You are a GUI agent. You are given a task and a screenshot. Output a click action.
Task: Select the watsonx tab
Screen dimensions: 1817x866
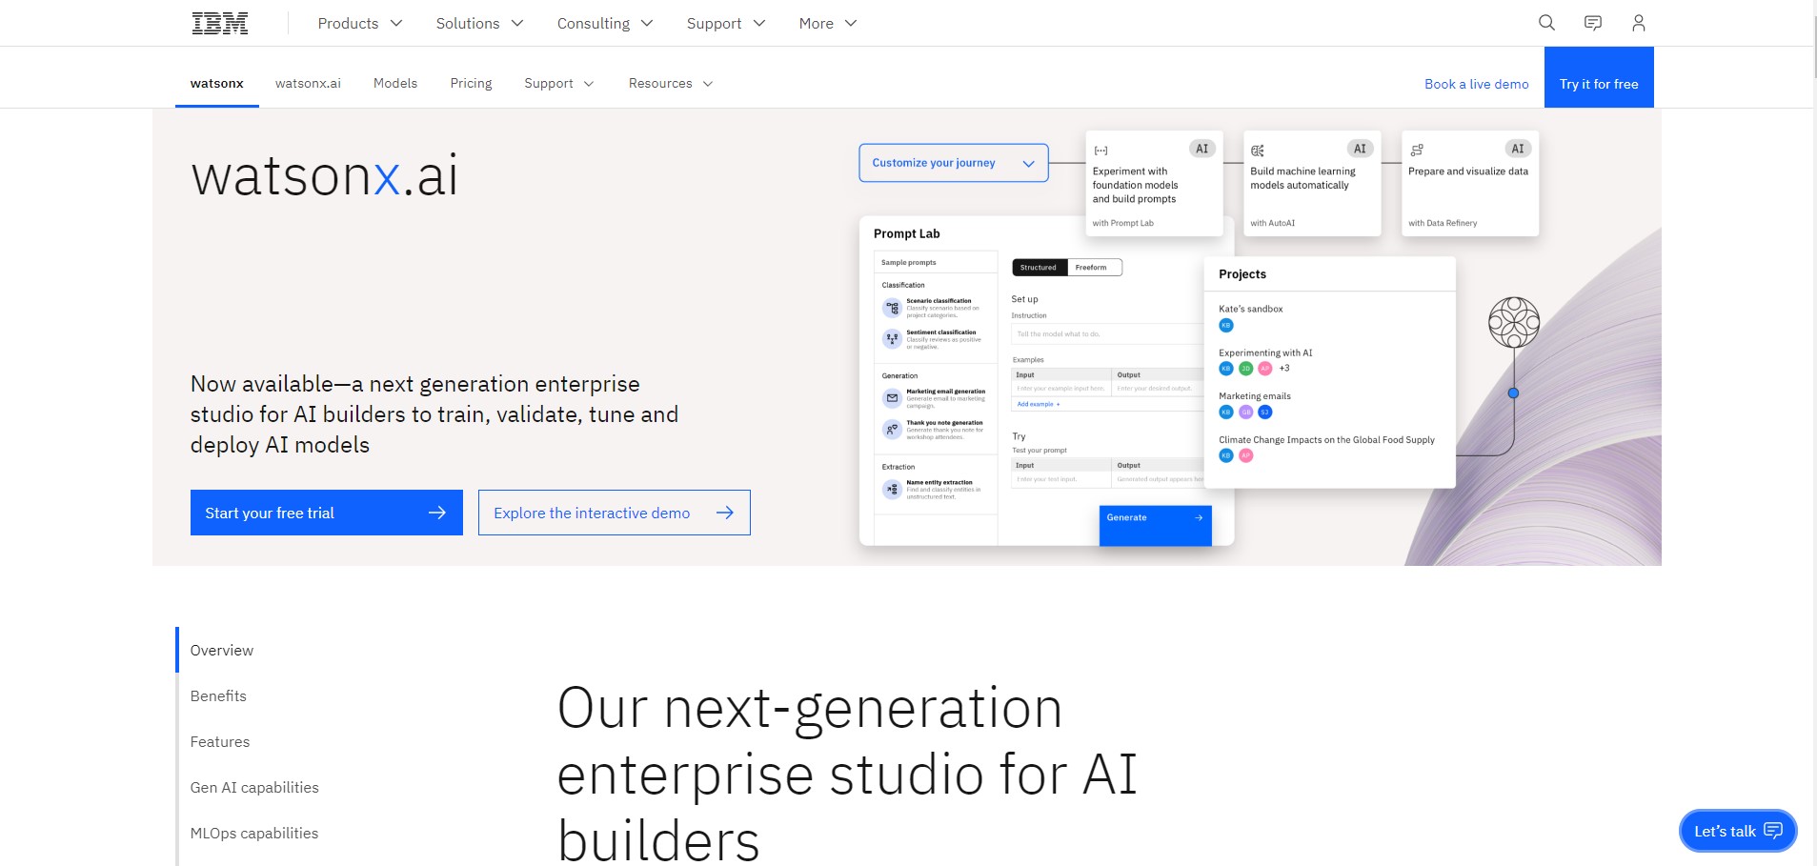click(x=217, y=84)
